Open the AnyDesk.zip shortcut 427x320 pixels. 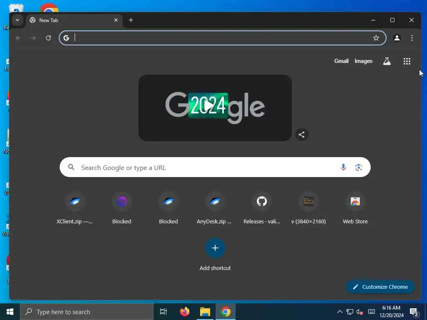[215, 209]
